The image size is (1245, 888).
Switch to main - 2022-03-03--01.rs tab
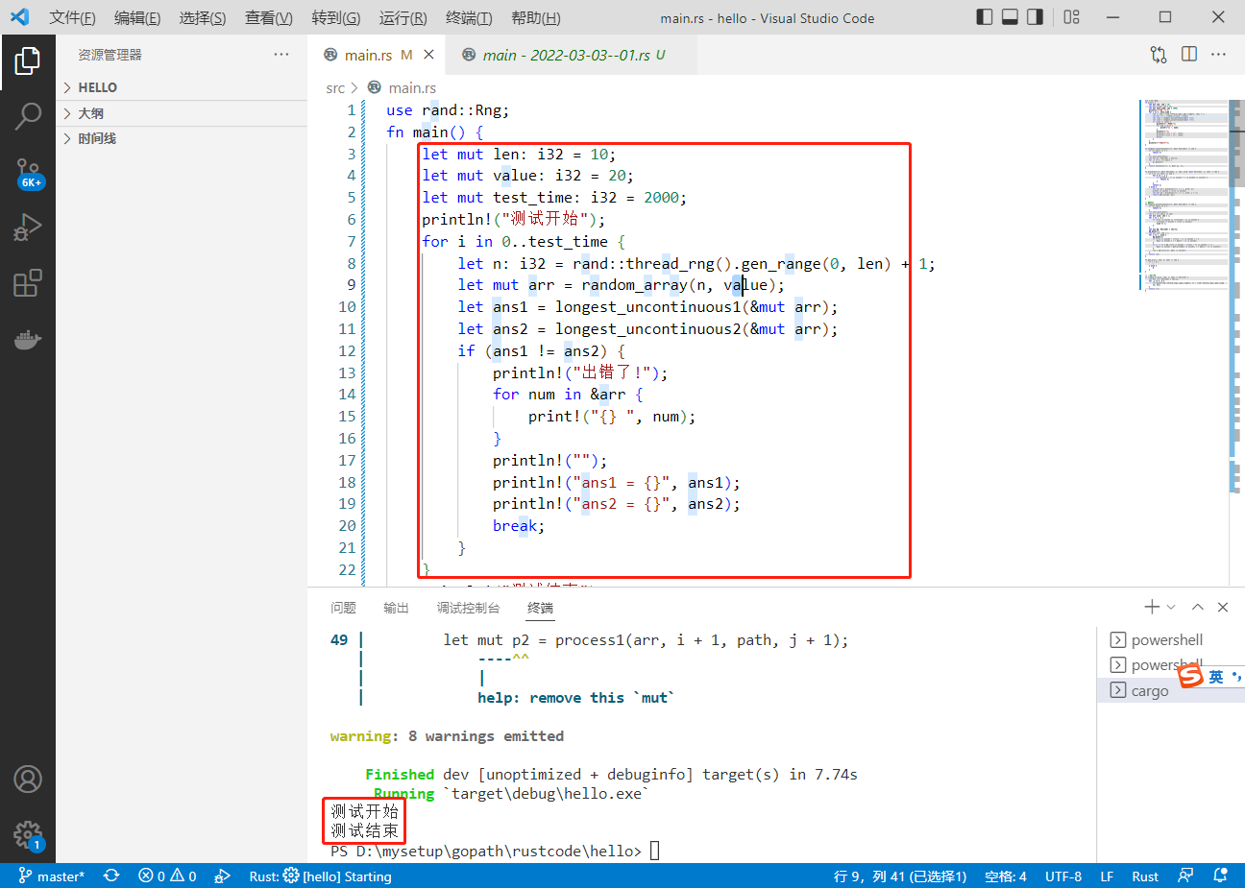click(572, 55)
